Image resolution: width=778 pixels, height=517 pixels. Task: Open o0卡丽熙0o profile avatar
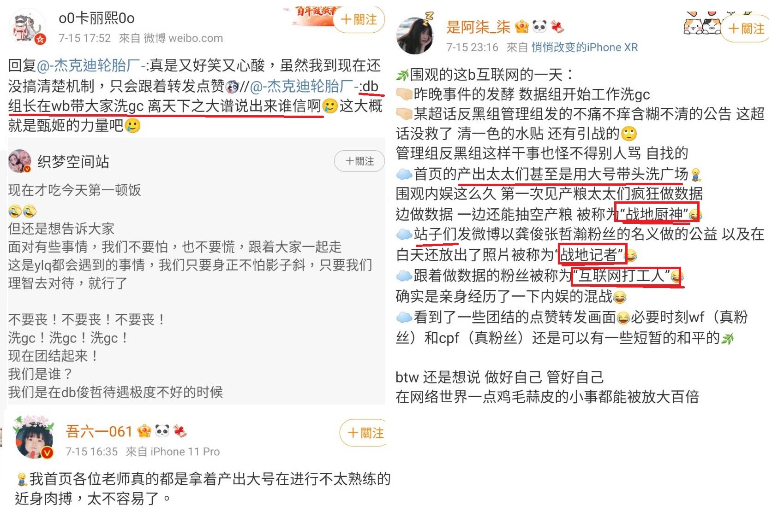pos(28,28)
